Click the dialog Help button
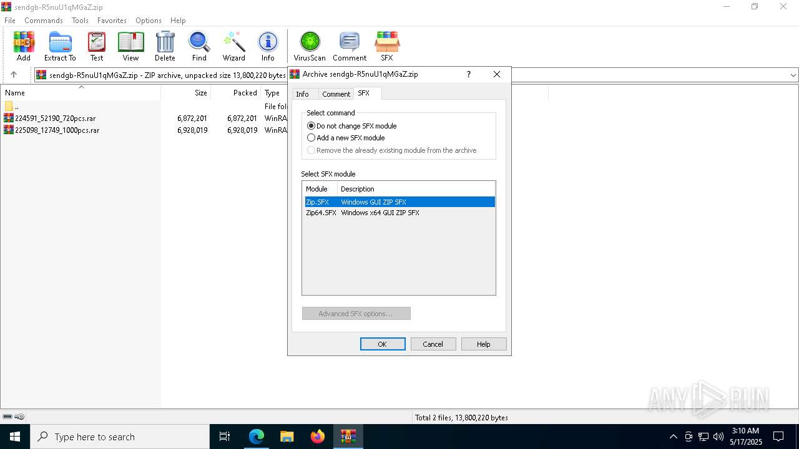This screenshot has width=799, height=449. point(484,344)
